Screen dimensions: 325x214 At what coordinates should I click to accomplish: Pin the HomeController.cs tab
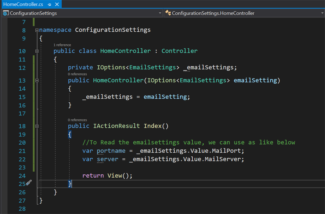49,4
